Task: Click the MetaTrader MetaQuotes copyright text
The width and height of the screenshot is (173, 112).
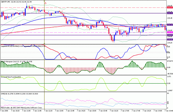Action: click(22, 108)
